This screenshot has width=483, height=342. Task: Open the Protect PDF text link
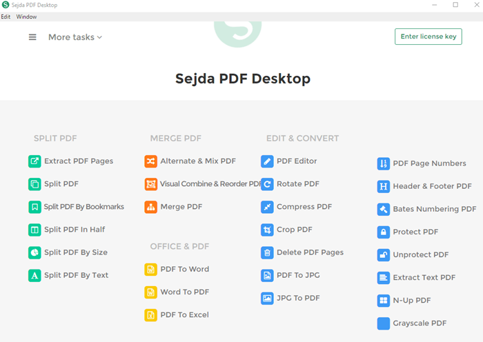point(415,232)
